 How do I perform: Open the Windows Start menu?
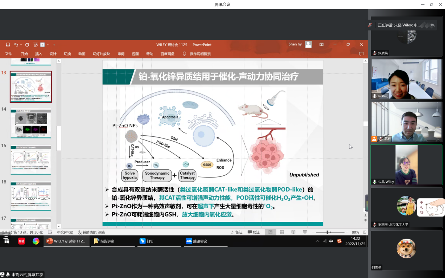(6, 241)
